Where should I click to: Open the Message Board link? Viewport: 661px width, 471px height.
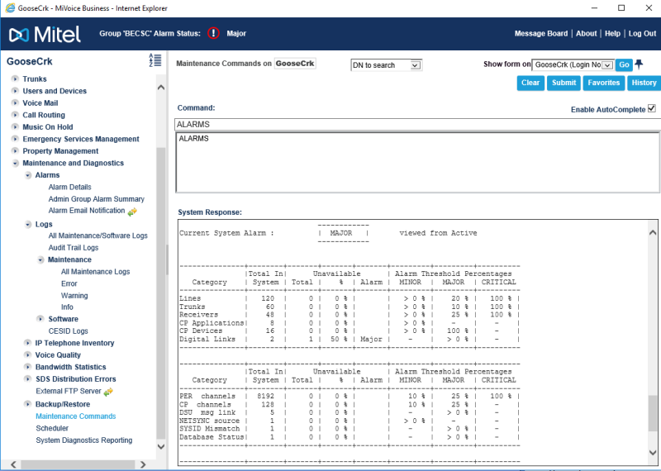click(x=541, y=33)
